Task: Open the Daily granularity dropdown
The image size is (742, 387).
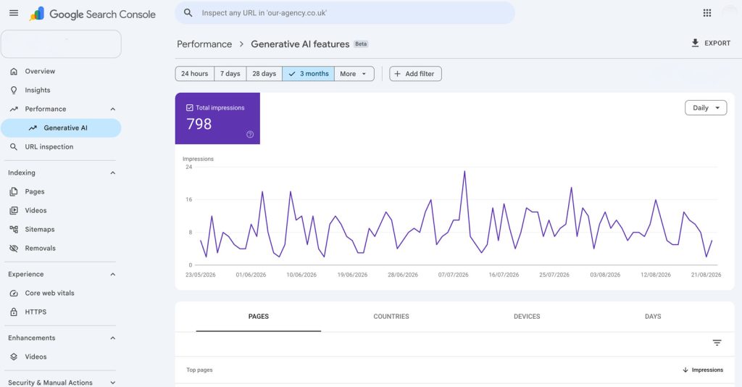Action: (706, 108)
